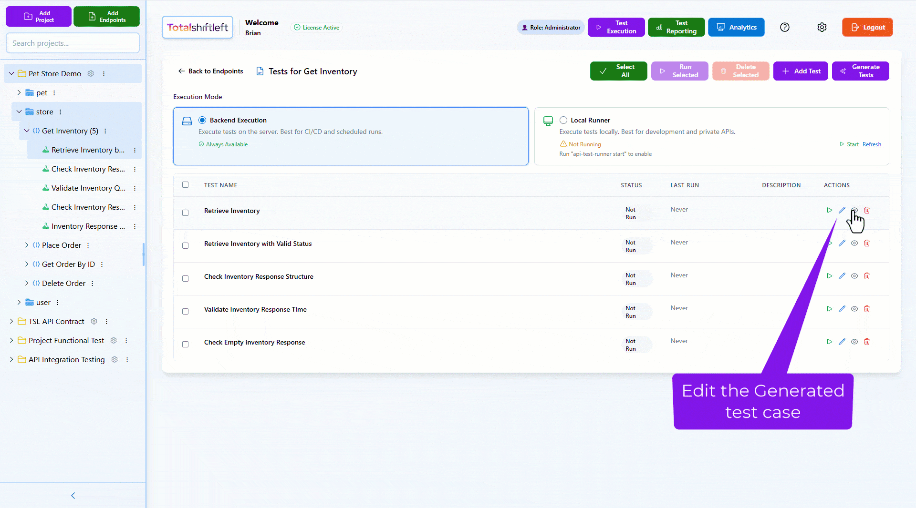The height and width of the screenshot is (508, 916).
Task: Expand the TSL API Contract project
Action: pos(11,321)
